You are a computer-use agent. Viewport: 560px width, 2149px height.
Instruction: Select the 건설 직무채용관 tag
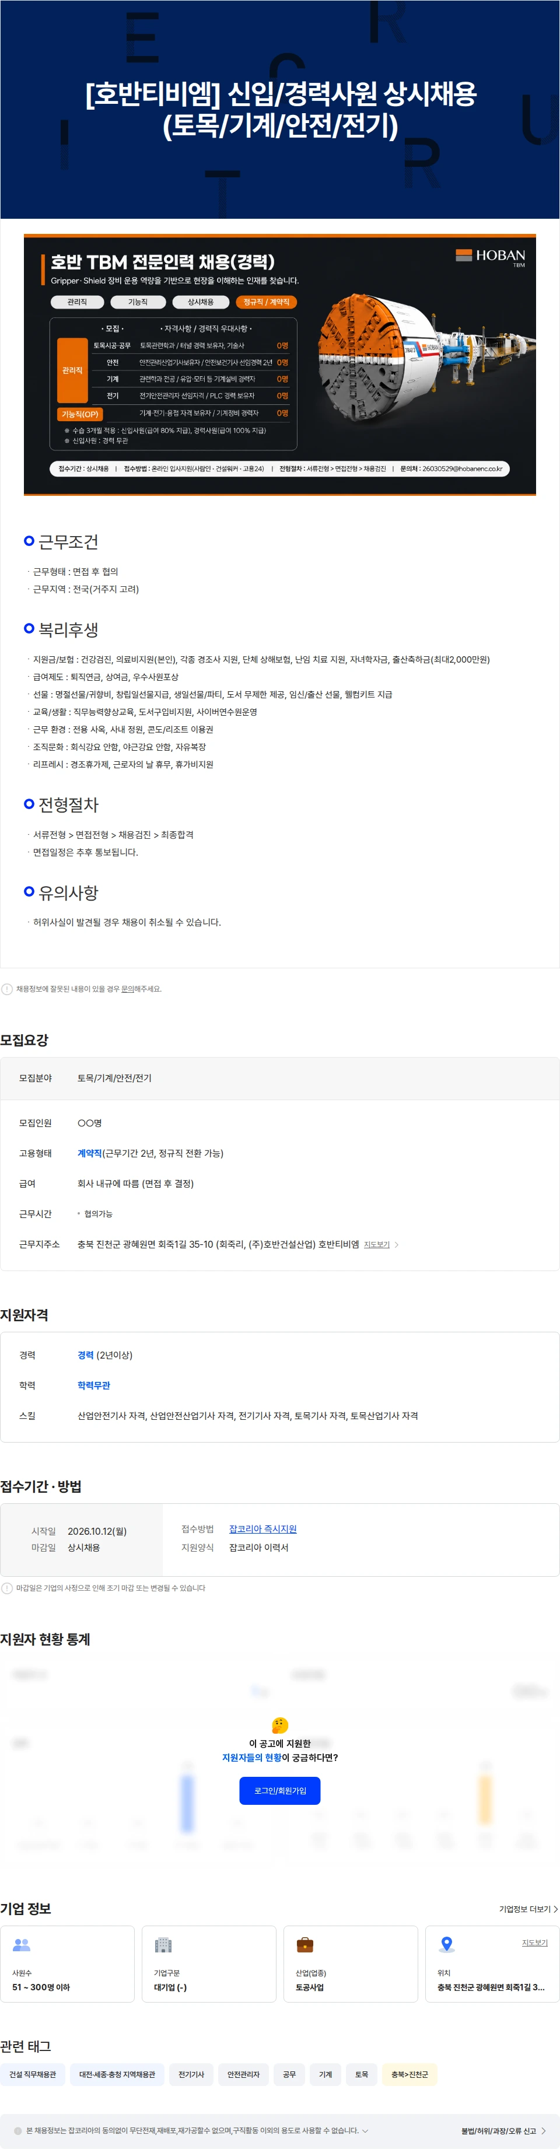tap(33, 2075)
